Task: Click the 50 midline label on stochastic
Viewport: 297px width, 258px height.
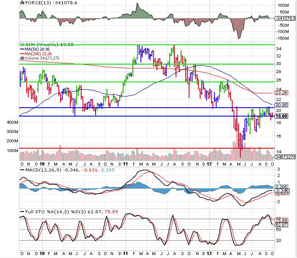Action: pyautogui.click(x=278, y=230)
